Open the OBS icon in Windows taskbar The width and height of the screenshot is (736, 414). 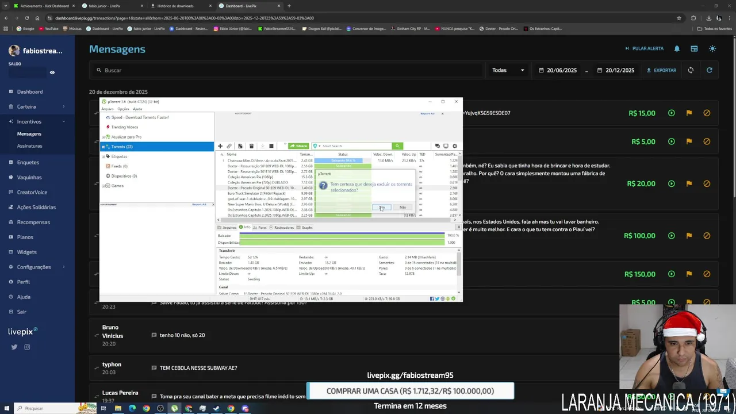pyautogui.click(x=160, y=408)
